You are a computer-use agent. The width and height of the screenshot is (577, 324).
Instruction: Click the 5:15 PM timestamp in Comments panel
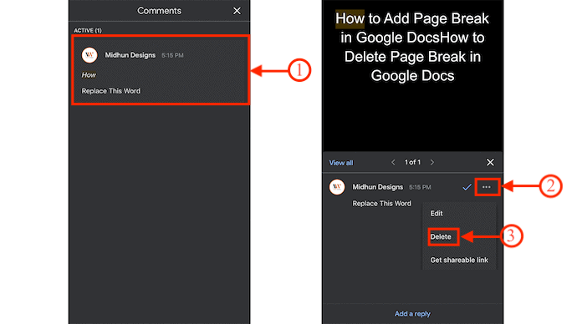point(172,55)
